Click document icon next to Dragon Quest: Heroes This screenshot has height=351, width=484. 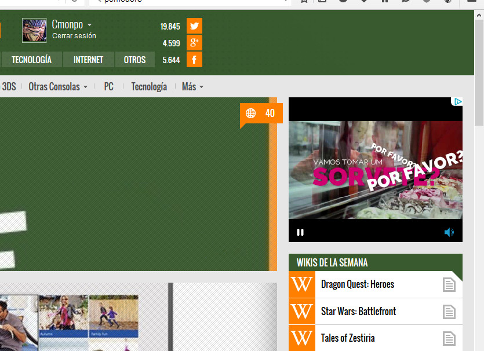(x=449, y=284)
